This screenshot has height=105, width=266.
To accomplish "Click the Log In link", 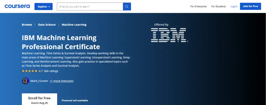I will point(234,6).
